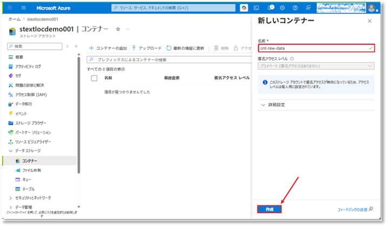Open the waffle grid menu icon
The height and width of the screenshot is (226, 387).
click(x=10, y=8)
